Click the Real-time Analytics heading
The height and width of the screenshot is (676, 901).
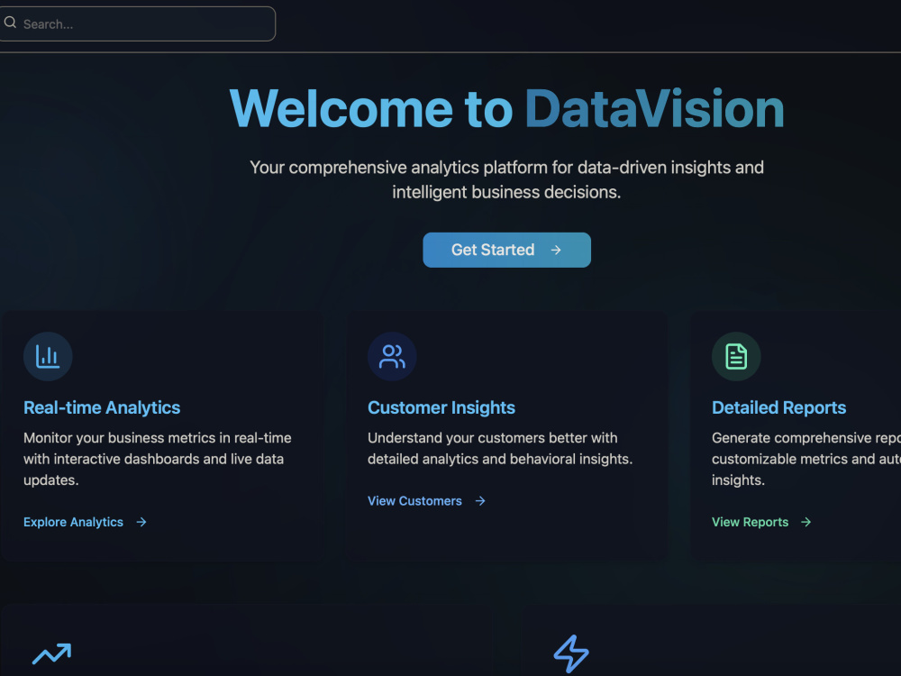coord(102,407)
